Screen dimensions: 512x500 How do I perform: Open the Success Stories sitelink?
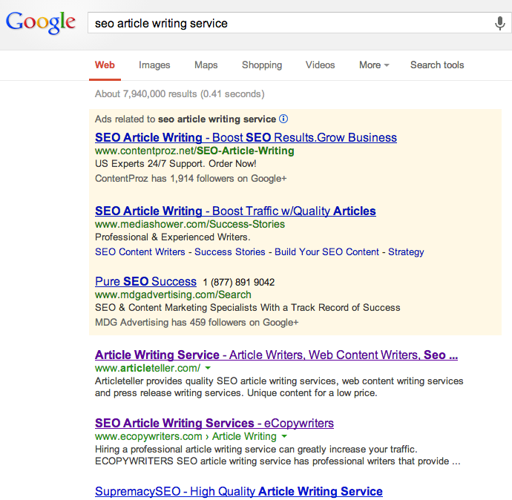pyautogui.click(x=230, y=252)
